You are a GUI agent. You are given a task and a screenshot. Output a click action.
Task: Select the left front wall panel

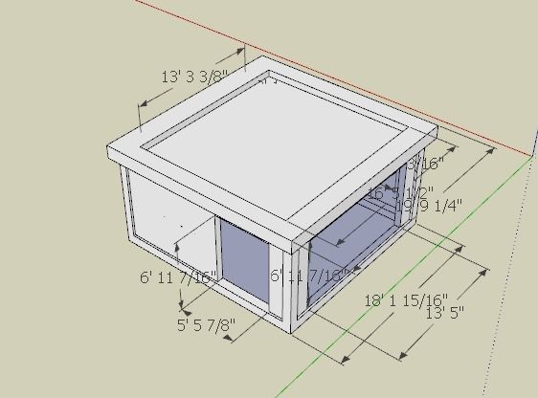171,219
